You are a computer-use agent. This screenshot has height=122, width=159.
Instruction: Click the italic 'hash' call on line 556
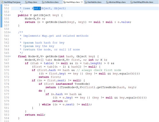(x=63, y=22)
